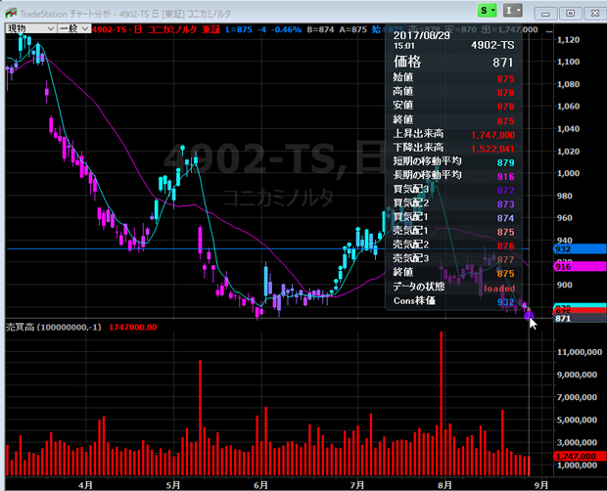Click the 売気配2 876 row
607x491 pixels.
453,245
